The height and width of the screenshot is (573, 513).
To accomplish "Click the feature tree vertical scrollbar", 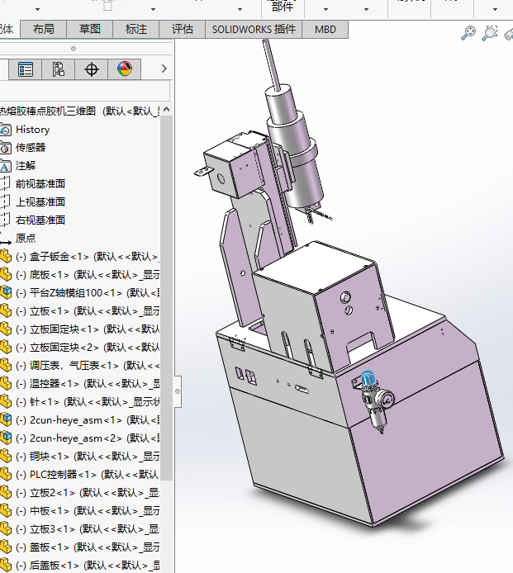I will pos(166,298).
